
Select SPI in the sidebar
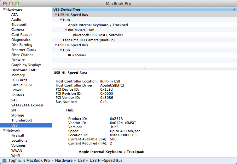[x=14, y=110]
